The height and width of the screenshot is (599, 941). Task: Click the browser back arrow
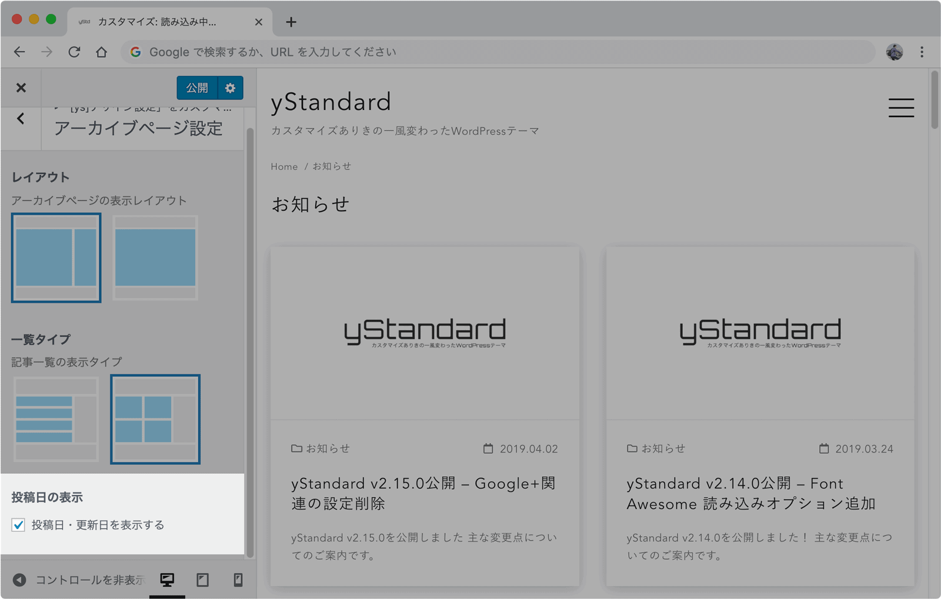(19, 52)
